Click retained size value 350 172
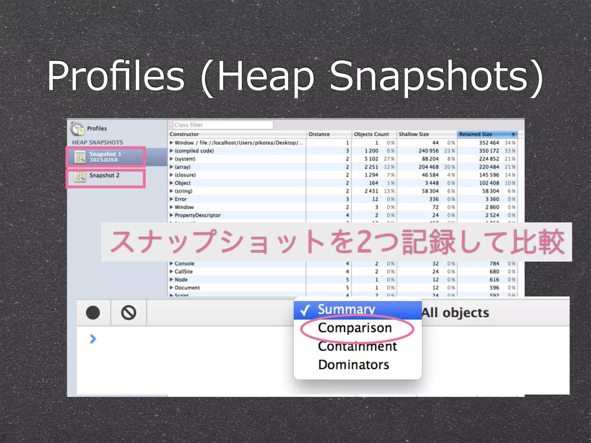The width and height of the screenshot is (591, 443). point(489,151)
